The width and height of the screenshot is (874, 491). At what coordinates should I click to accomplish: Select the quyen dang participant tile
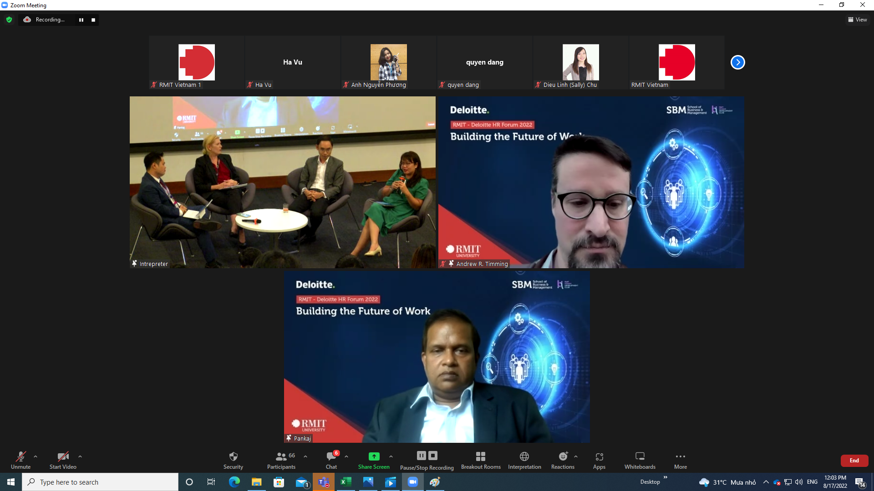coord(485,62)
